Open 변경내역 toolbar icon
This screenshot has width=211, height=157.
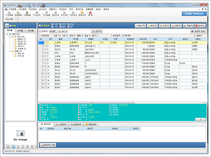click(x=56, y=14)
